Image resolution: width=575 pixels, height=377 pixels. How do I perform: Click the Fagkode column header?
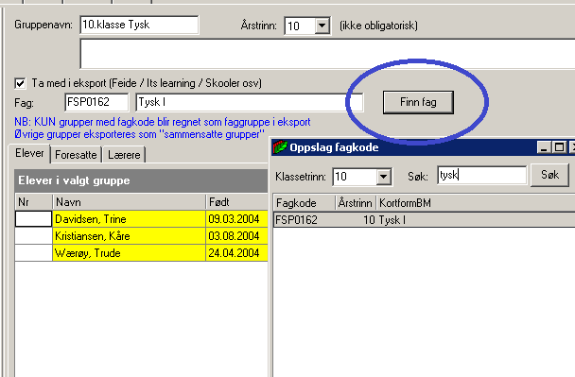click(305, 203)
